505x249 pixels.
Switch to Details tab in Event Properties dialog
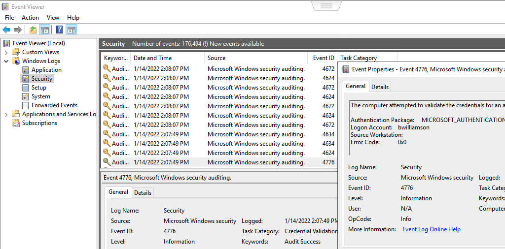380,87
